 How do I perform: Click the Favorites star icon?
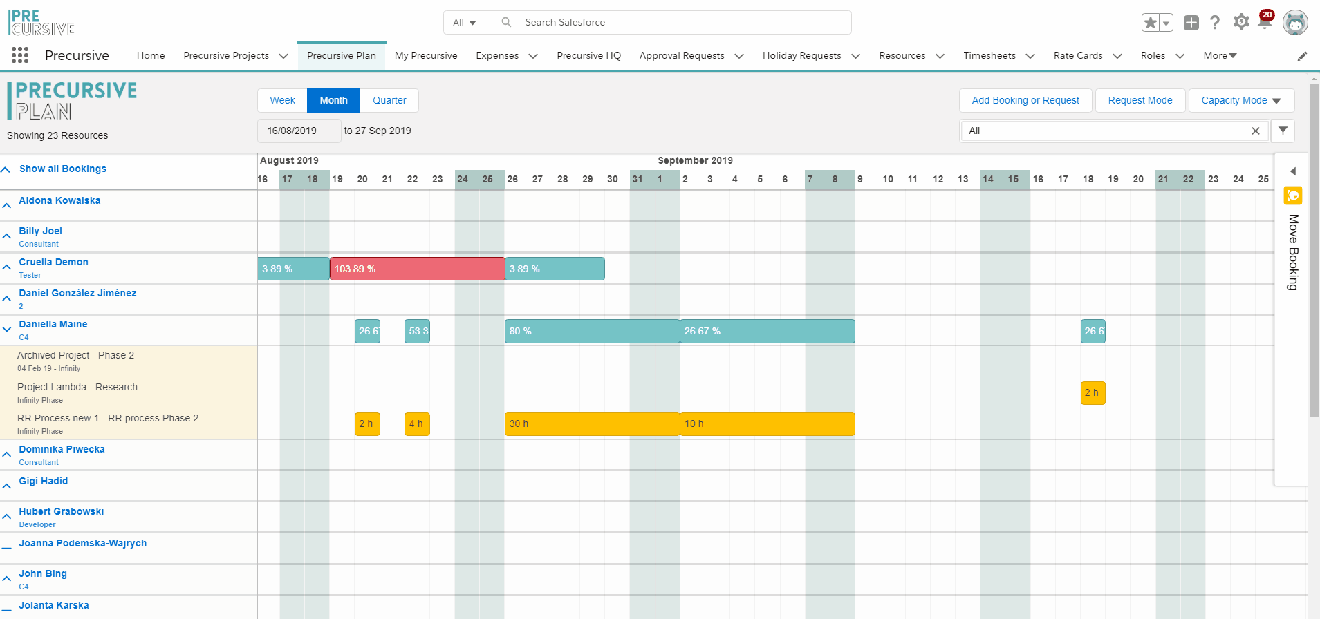click(1151, 23)
